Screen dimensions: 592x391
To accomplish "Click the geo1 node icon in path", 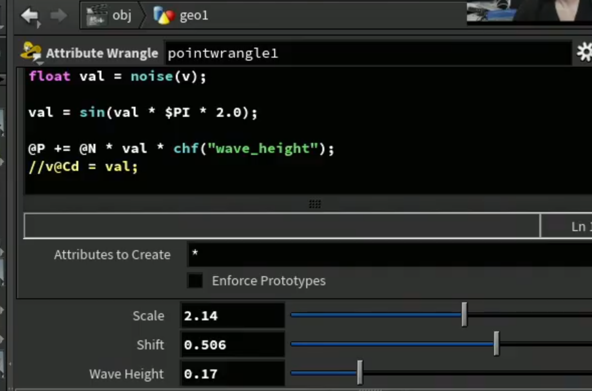I will coord(164,16).
